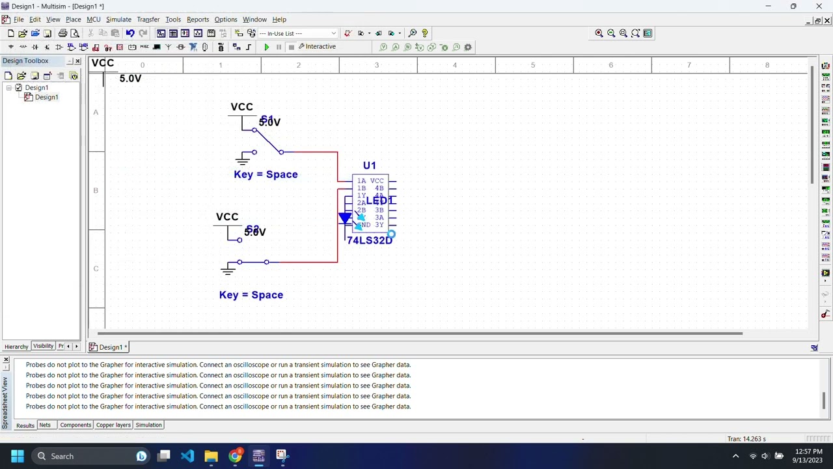Place current probe (A) icon
Viewport: 833px width, 469px height.
tap(396, 47)
